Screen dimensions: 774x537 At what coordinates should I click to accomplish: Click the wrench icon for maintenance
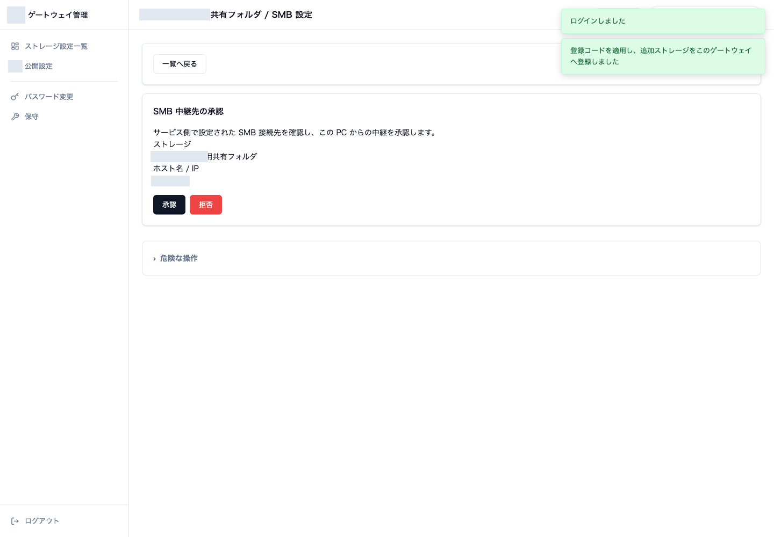tap(15, 117)
